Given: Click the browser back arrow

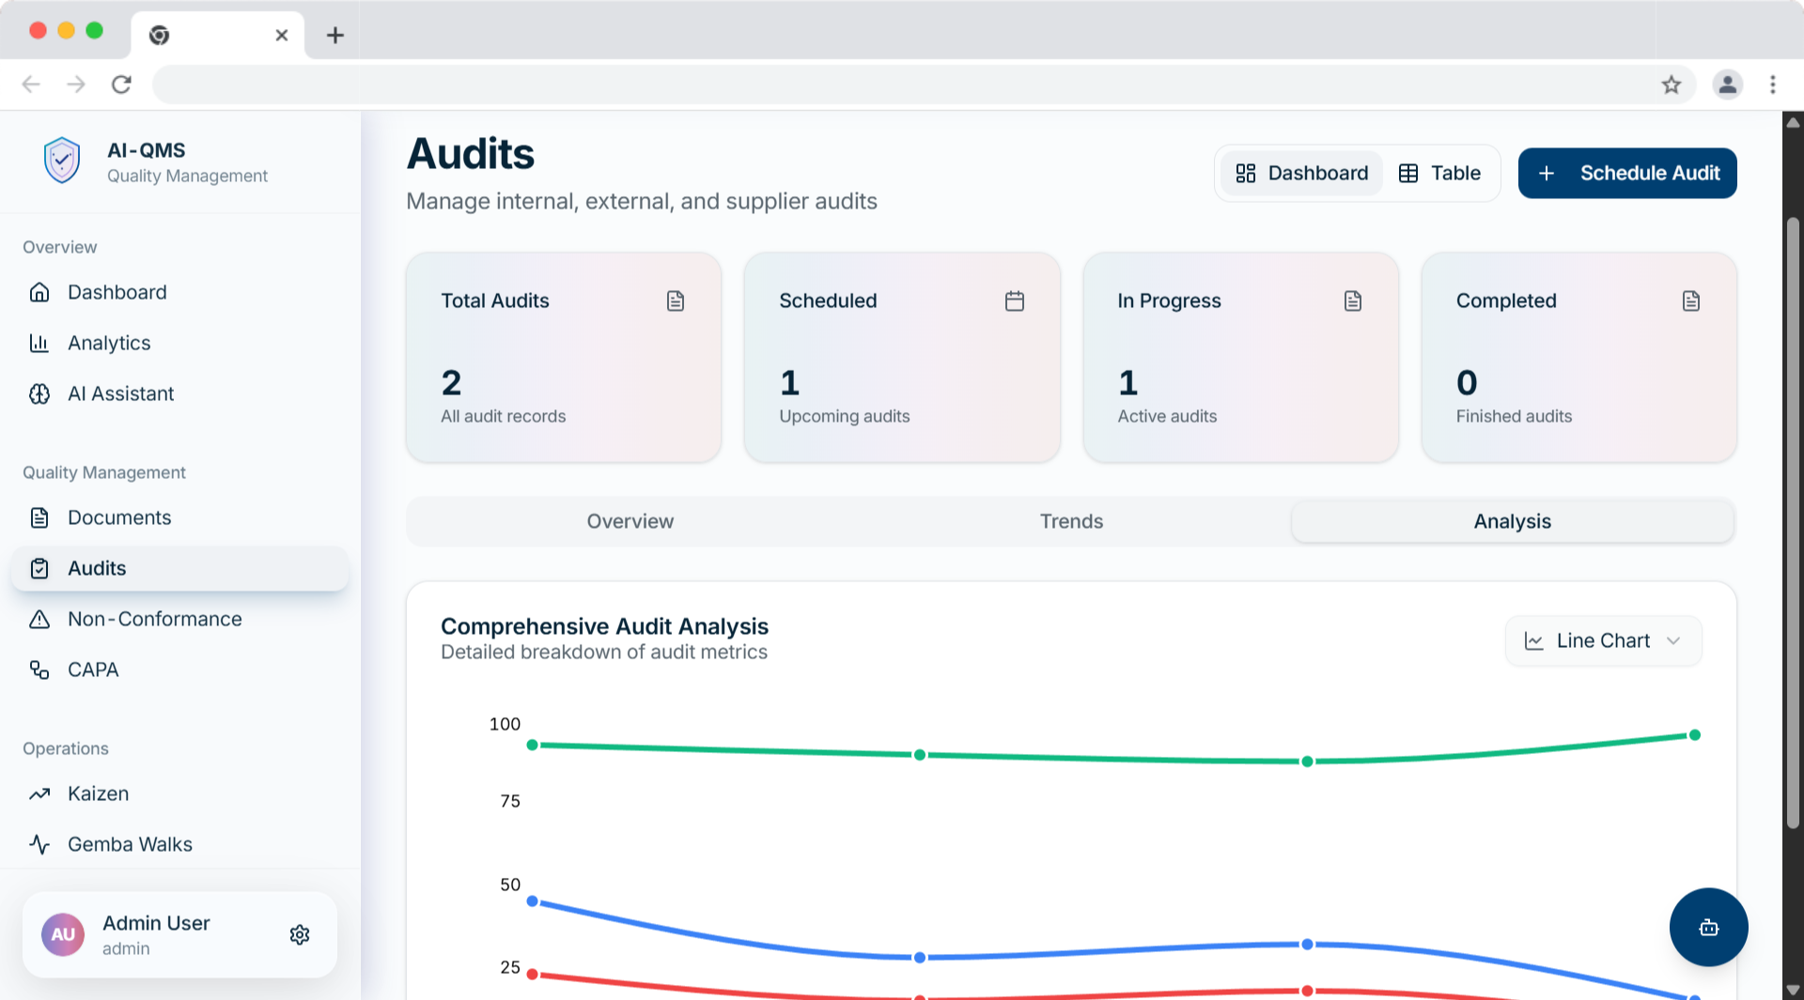Looking at the screenshot, I should (31, 85).
